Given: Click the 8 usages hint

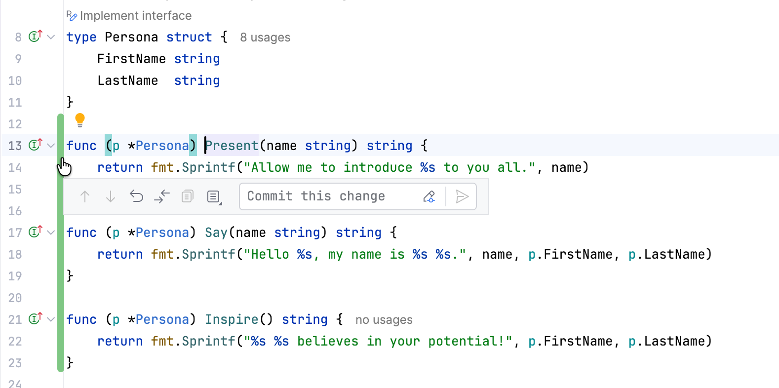Looking at the screenshot, I should (265, 38).
